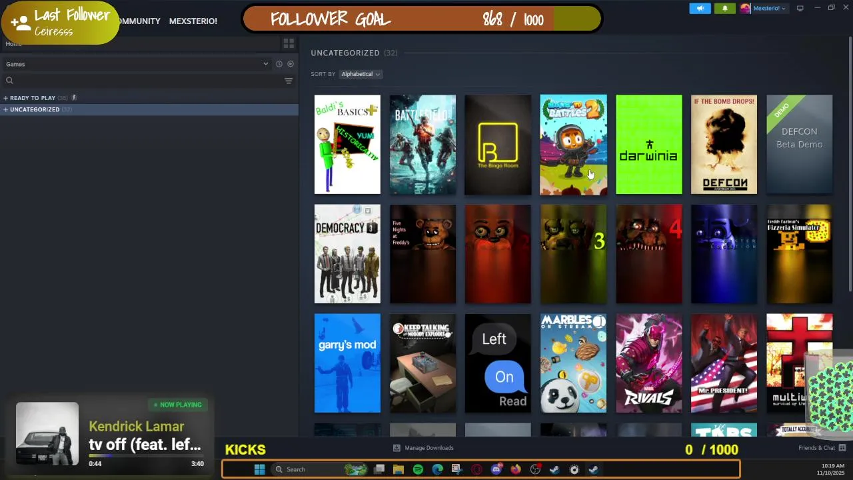Toggle the ready-to-play filter icon
This screenshot has height=480, width=853.
(291, 64)
